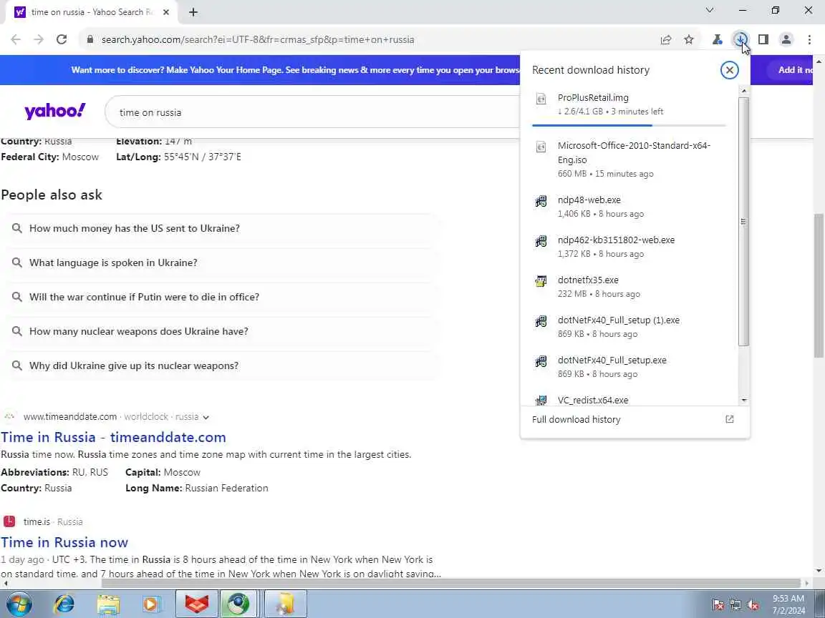825x618 pixels.
Task: Open Windows Media Player from taskbar
Action: 152,604
